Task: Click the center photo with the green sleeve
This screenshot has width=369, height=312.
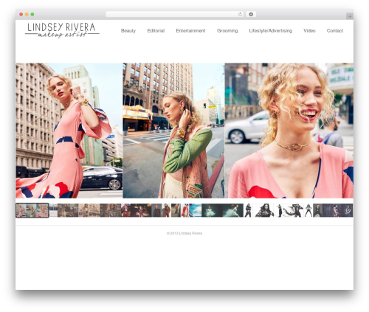Action: coord(173,131)
